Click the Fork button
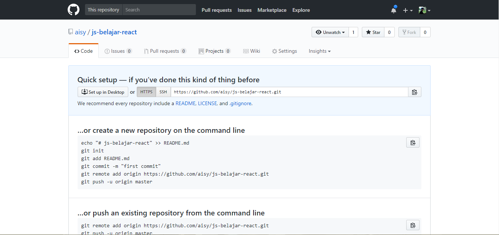Viewport: 499px width, 235px height. tap(410, 32)
